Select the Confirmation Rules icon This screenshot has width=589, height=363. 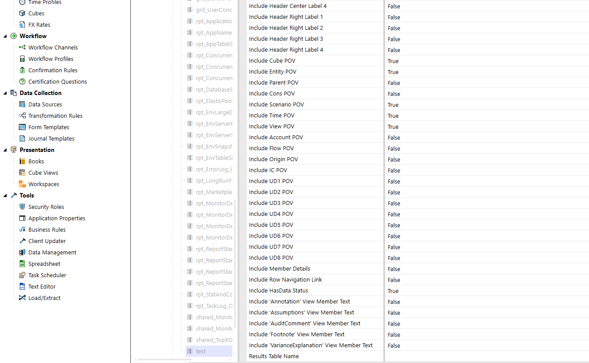click(x=22, y=70)
